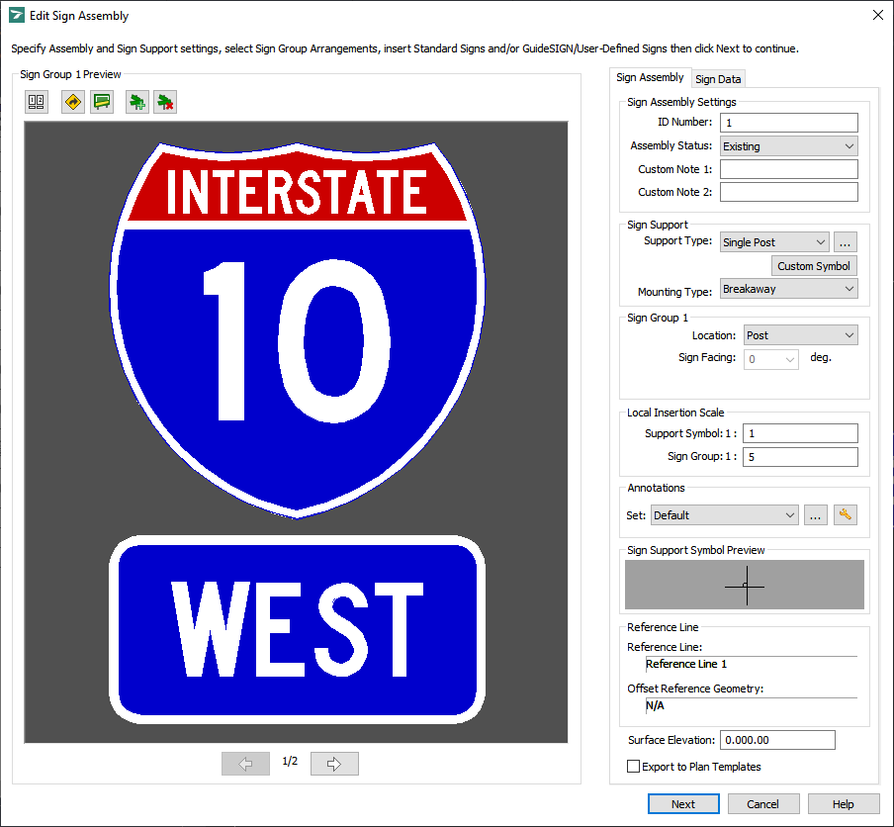This screenshot has width=894, height=827.
Task: Click the annotations wrench settings icon
Action: click(845, 515)
